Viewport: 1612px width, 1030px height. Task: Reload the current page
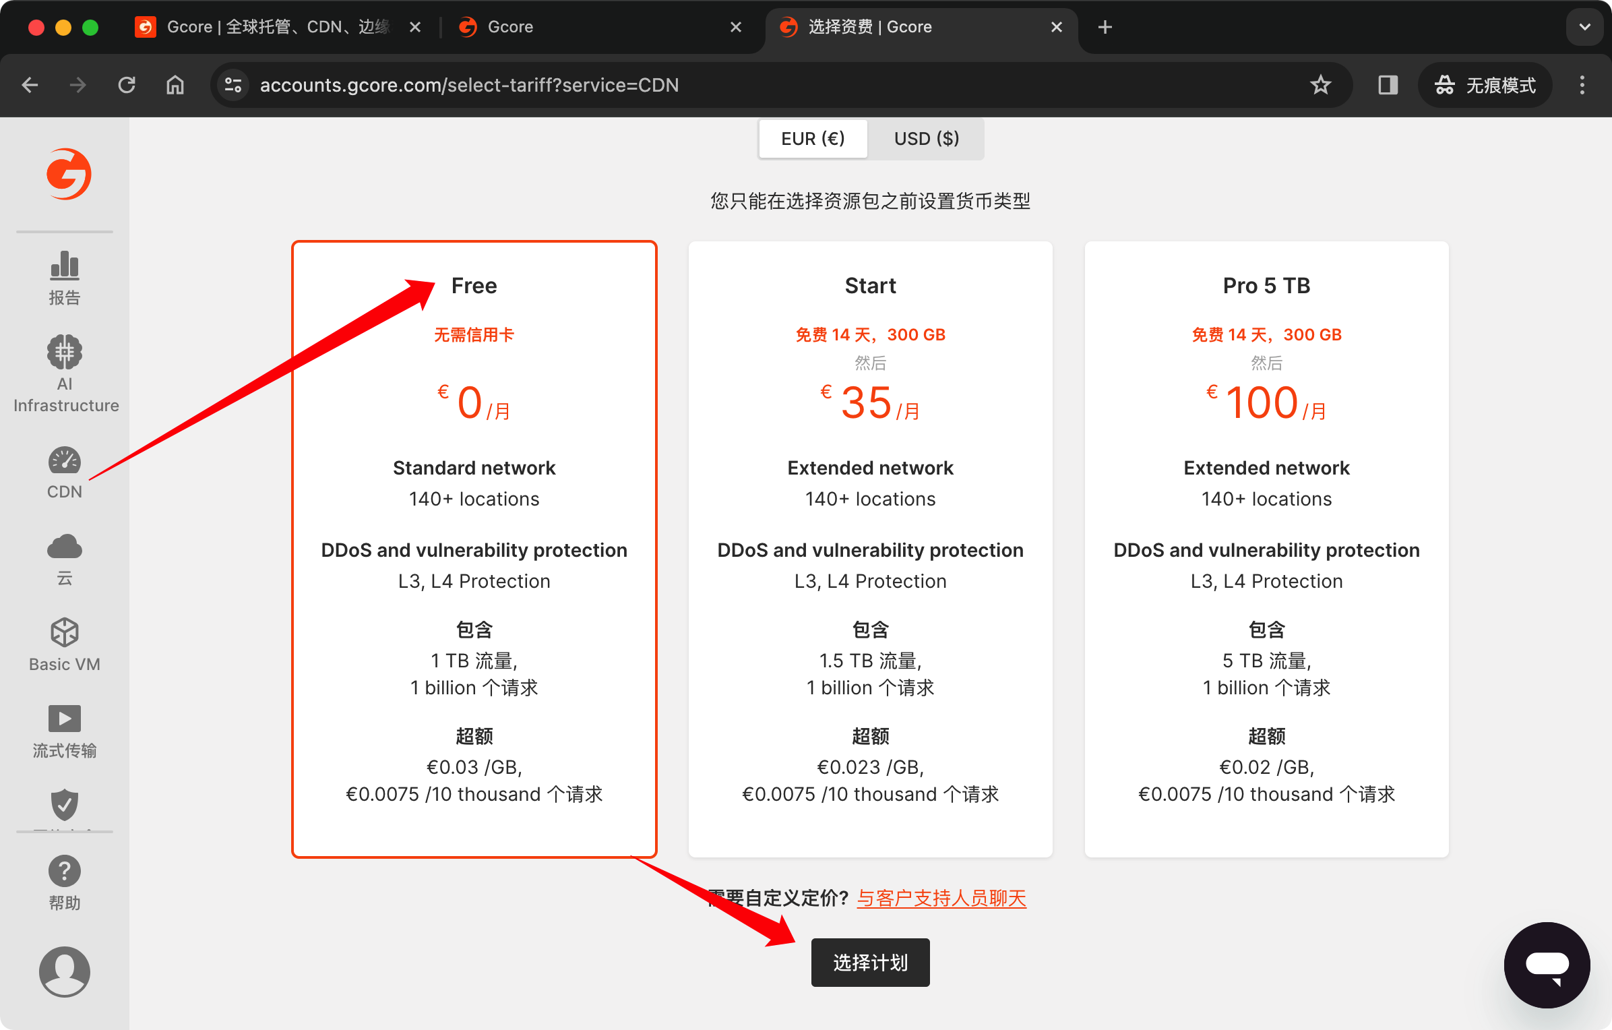click(127, 85)
